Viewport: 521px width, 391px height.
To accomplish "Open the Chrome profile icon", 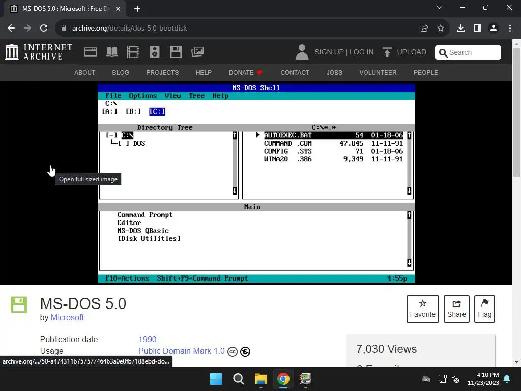I will [494, 29].
